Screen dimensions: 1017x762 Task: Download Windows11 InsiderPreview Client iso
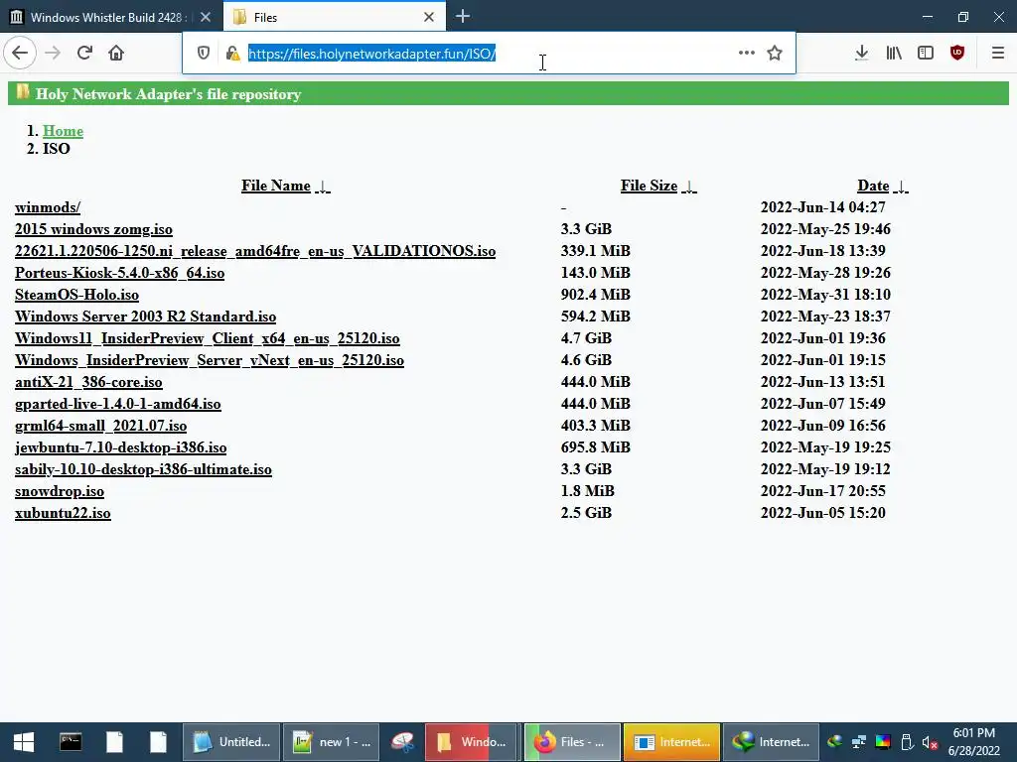click(x=207, y=338)
